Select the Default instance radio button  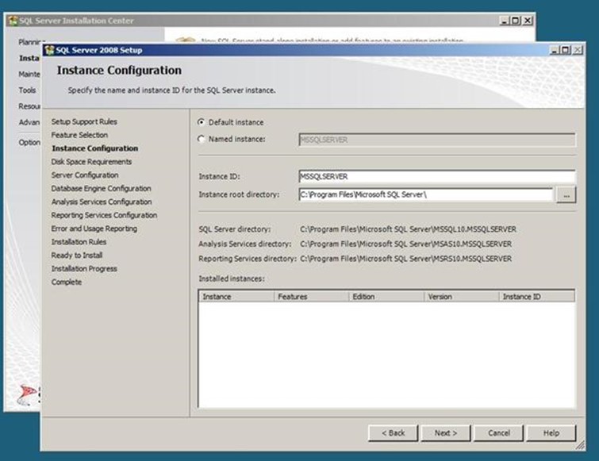coord(201,122)
